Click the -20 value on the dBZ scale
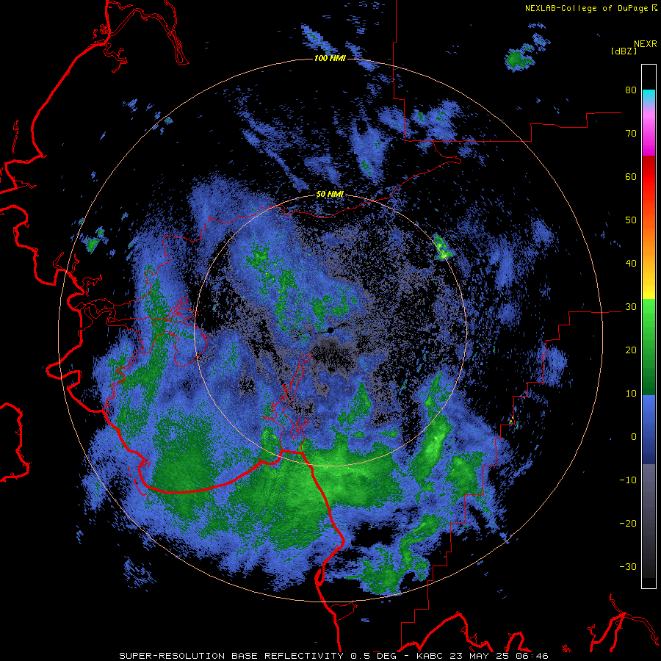This screenshot has width=661, height=661. click(628, 524)
